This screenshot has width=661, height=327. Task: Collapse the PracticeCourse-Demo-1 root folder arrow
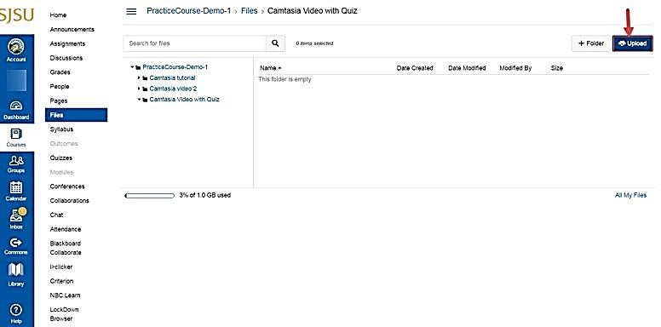tap(132, 67)
